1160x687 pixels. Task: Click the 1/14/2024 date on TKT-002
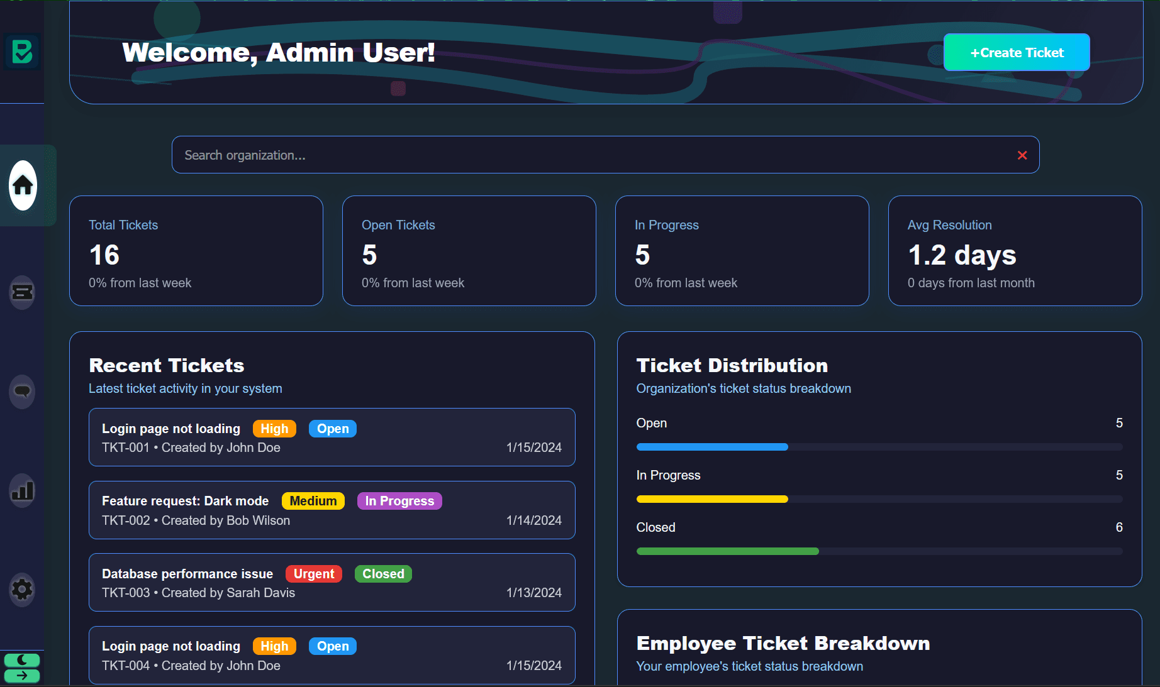[534, 520]
